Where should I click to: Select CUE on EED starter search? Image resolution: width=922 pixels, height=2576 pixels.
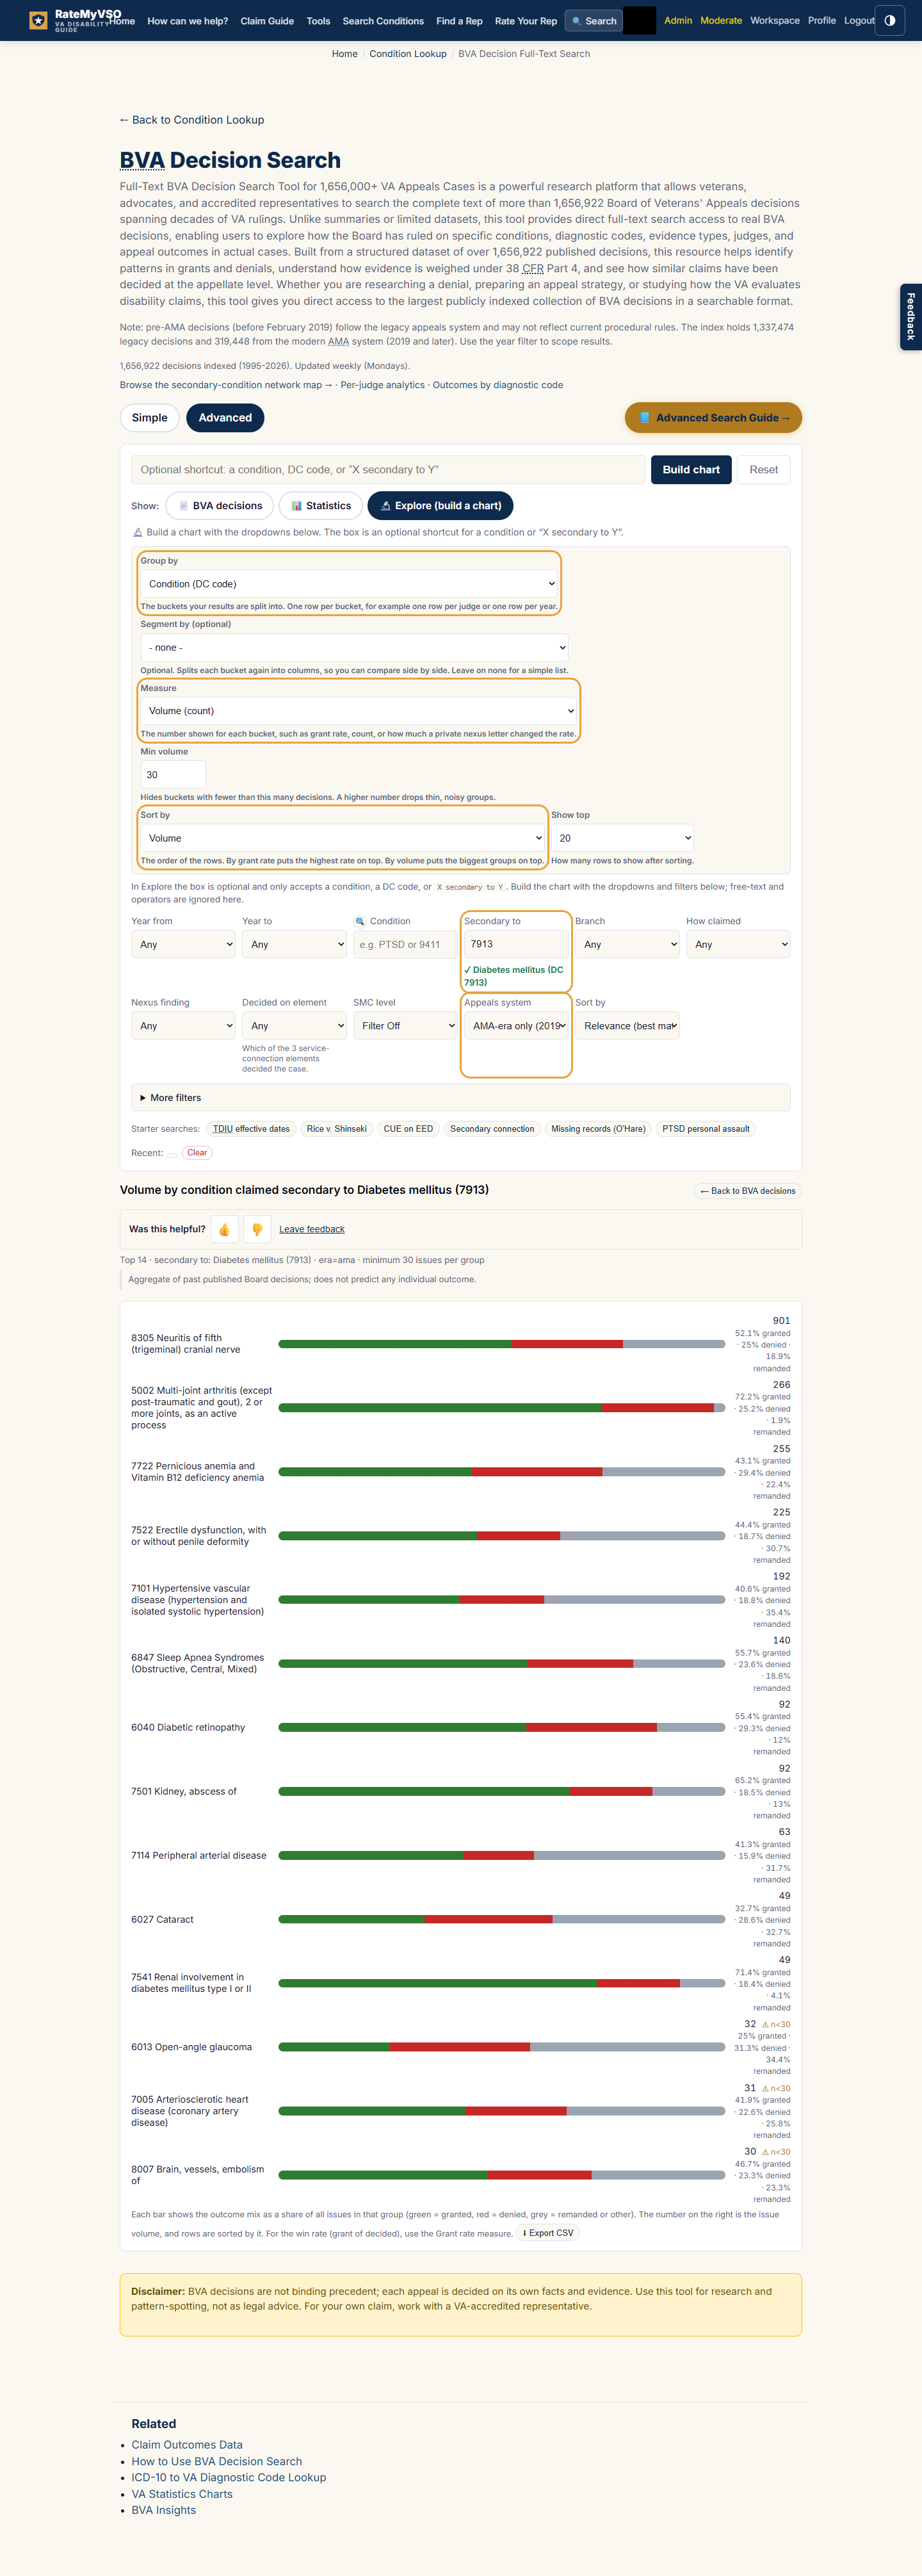[408, 1129]
